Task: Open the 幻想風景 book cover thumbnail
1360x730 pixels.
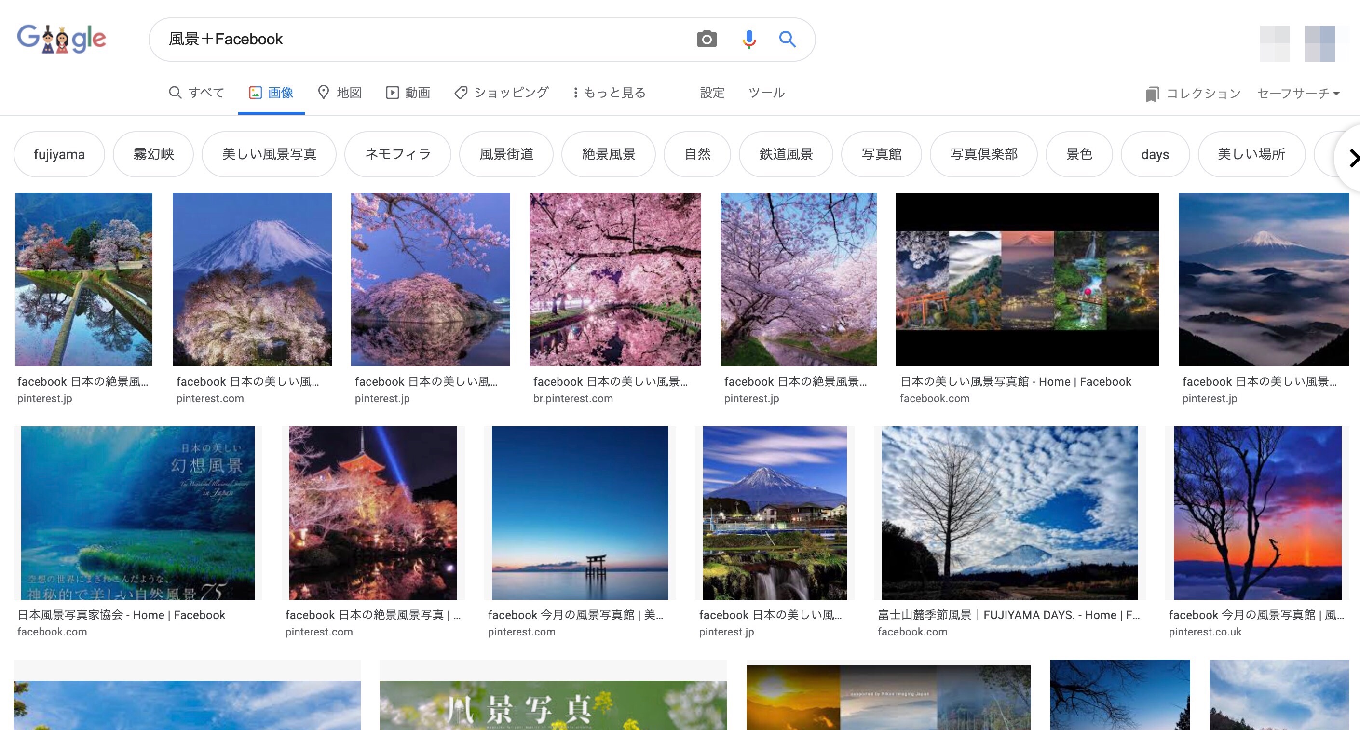Action: pyautogui.click(x=138, y=513)
